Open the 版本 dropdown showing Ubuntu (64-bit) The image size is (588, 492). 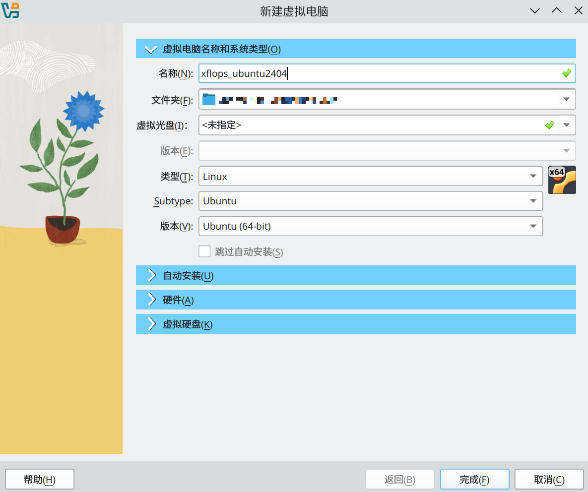coord(371,226)
